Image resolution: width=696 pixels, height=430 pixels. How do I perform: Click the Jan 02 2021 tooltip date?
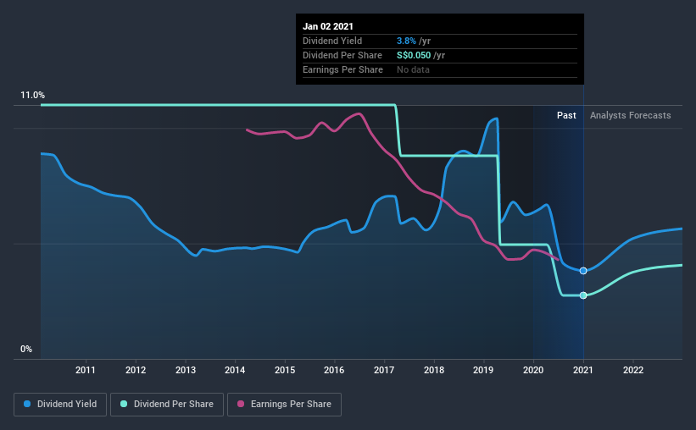(328, 26)
